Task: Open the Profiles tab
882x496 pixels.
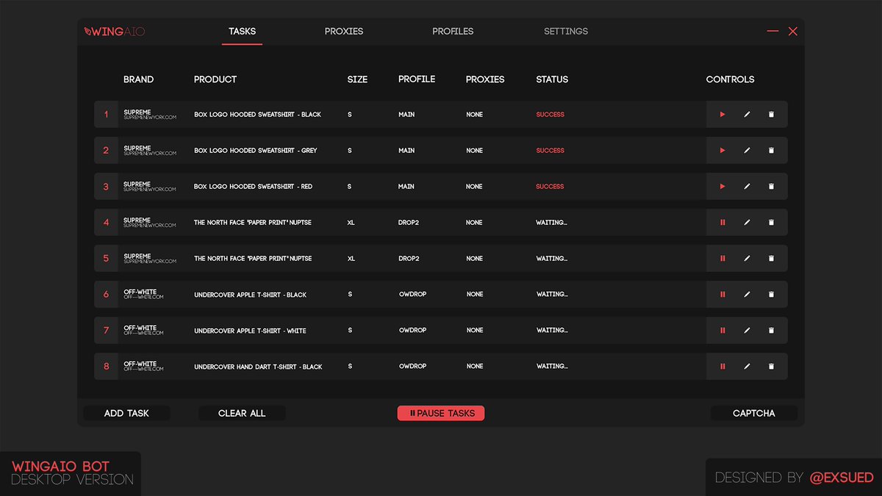Action: [x=453, y=32]
